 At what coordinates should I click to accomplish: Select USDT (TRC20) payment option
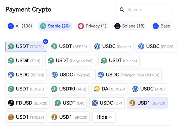click(x=26, y=47)
